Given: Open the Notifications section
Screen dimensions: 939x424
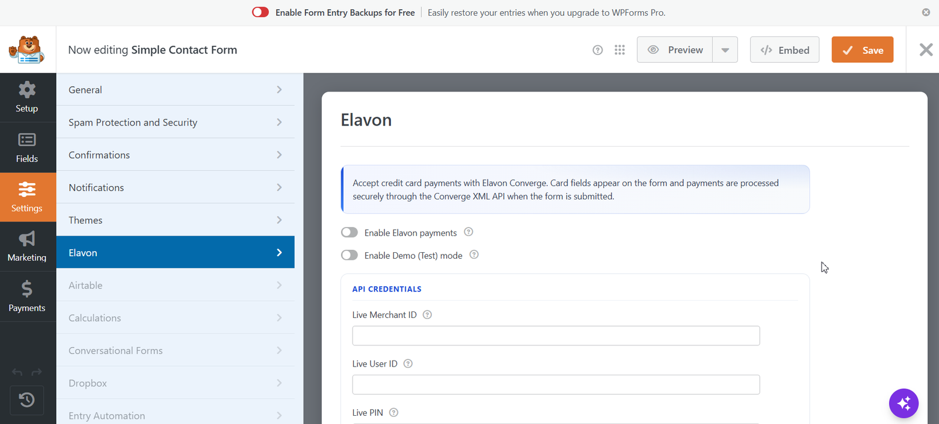Looking at the screenshot, I should pyautogui.click(x=175, y=187).
